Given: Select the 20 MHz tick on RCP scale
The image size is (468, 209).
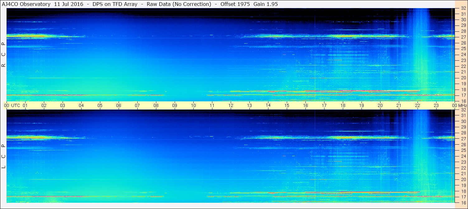Looking at the screenshot, I should (463, 78).
